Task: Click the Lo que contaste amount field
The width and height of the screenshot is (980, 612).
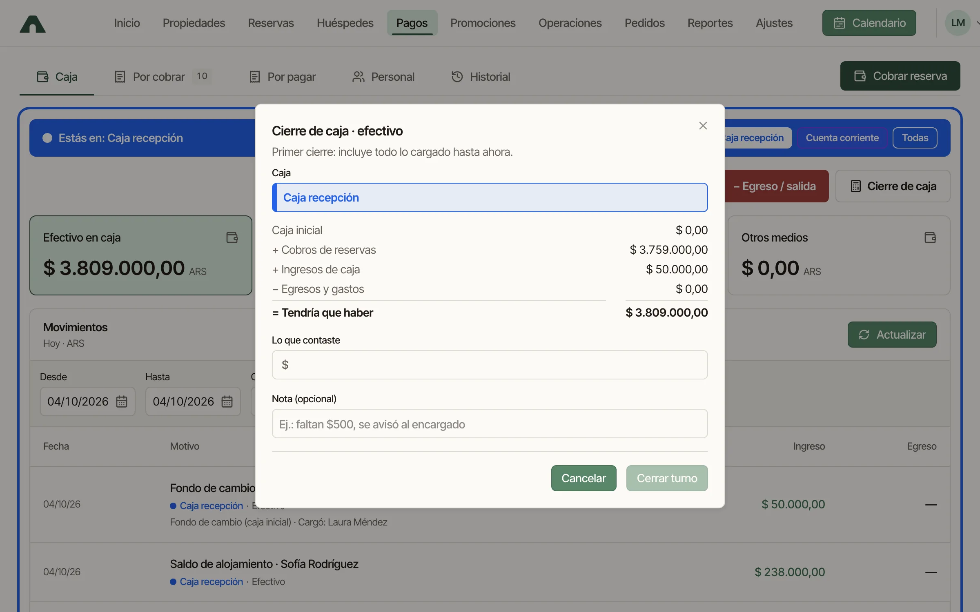Action: [x=490, y=365]
